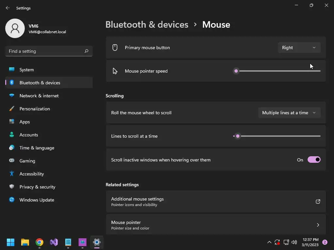334x250 pixels.
Task: Click the mouse icon beside Primary mouse button
Action: [115, 48]
